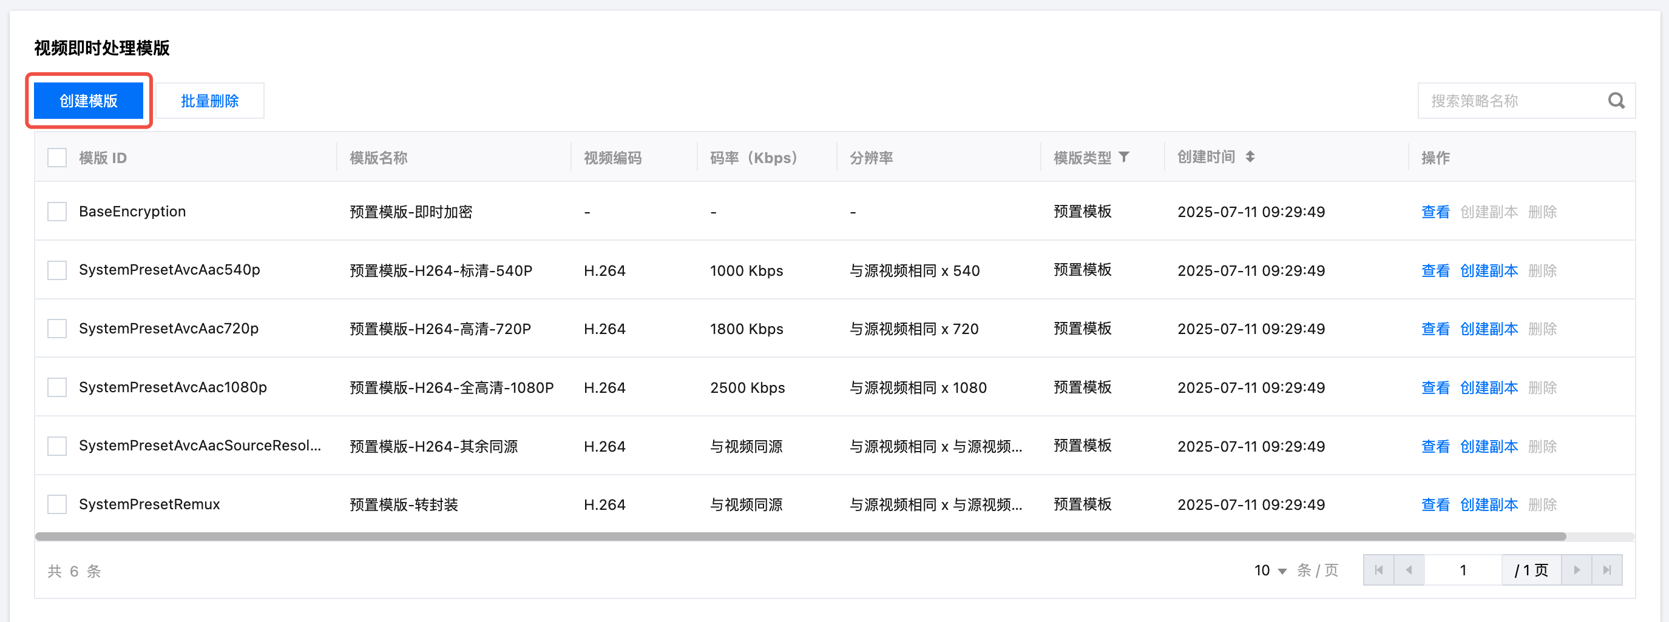This screenshot has height=622, width=1669.
Task: Open the 模版类型 filter funnel icon
Action: pyautogui.click(x=1124, y=157)
